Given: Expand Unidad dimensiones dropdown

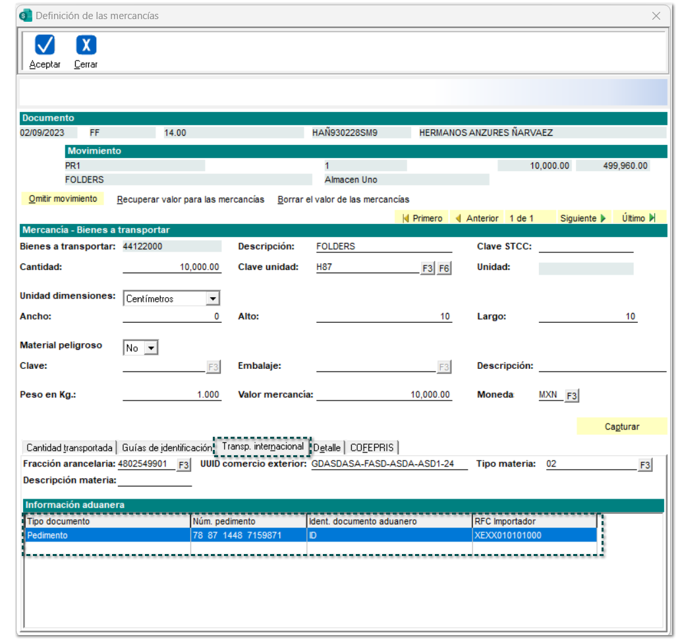Looking at the screenshot, I should [x=212, y=298].
